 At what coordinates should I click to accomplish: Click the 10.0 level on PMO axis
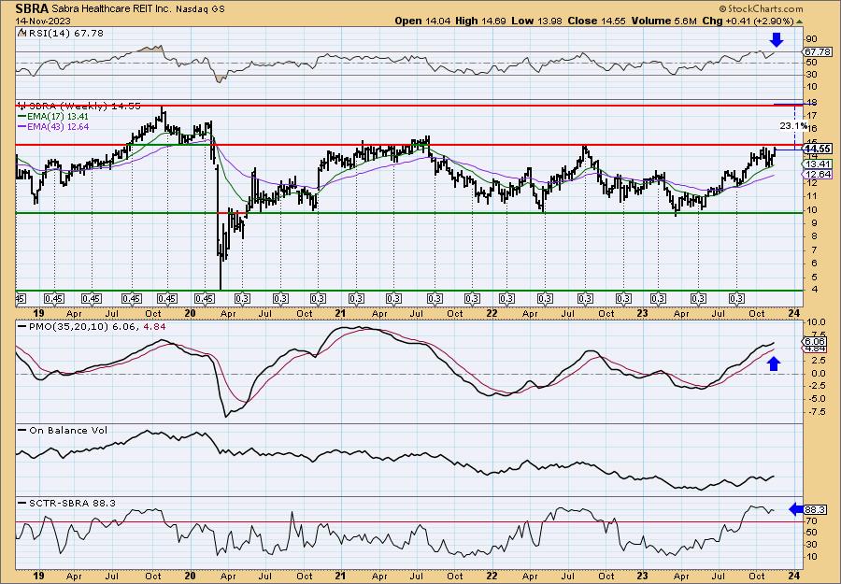click(814, 321)
